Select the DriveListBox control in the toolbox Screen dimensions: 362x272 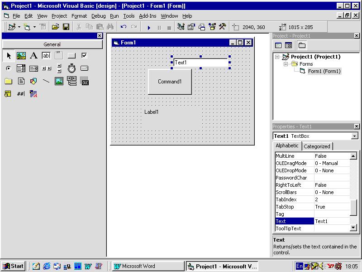pos(84,68)
